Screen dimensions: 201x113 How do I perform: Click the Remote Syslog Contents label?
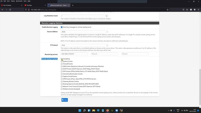click(50, 59)
